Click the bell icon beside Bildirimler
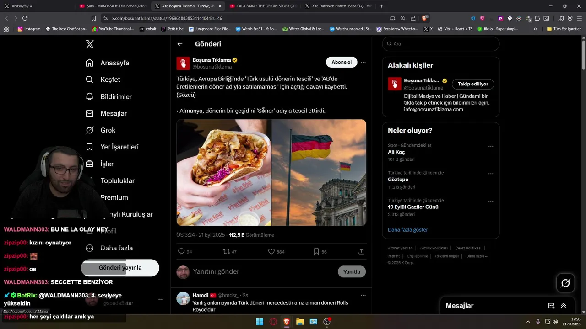 (x=90, y=96)
